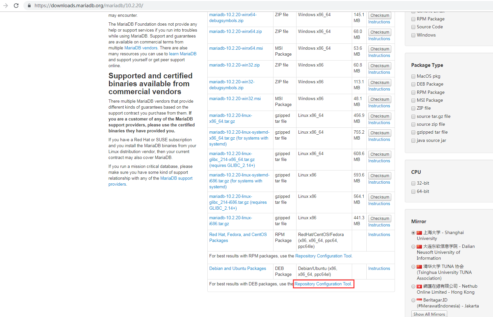Show Checksum for win32.msi

[x=380, y=99]
